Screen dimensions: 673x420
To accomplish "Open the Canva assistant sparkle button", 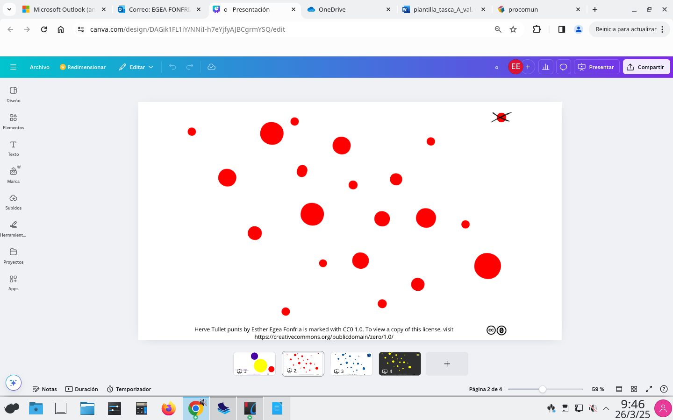I will tap(13, 382).
